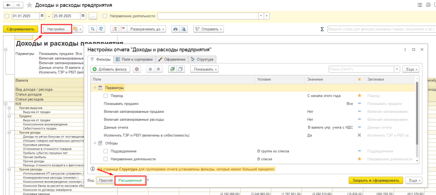Select value 'С начала этого года'
This screenshot has height=195, width=436.
pyautogui.click(x=324, y=95)
